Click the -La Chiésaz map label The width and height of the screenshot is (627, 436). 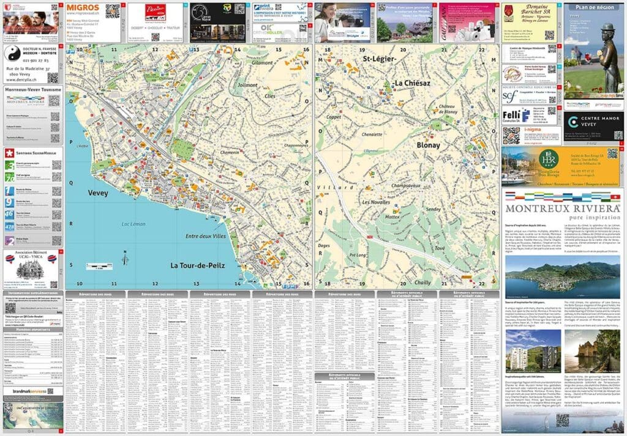pyautogui.click(x=411, y=83)
